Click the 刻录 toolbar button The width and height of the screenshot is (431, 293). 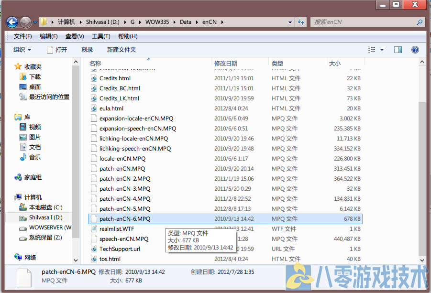pyautogui.click(x=87, y=50)
